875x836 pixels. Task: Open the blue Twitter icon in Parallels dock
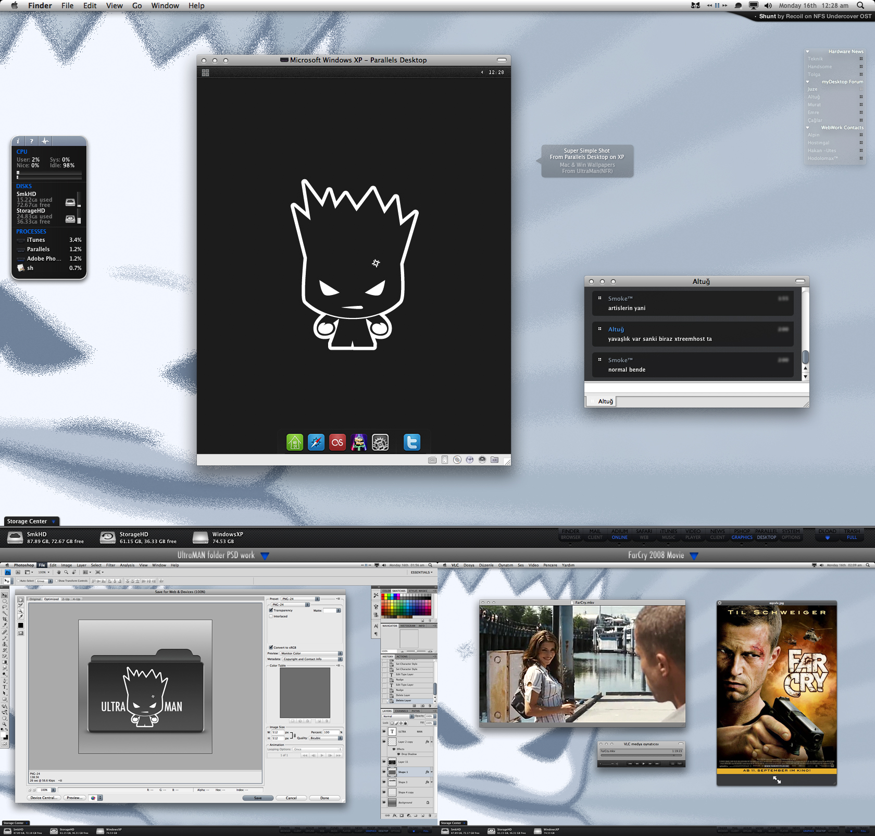[412, 442]
